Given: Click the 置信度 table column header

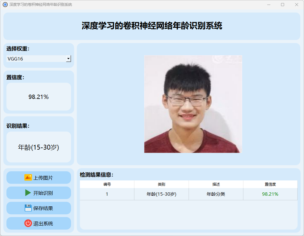Looking at the screenshot, I should (270, 184).
